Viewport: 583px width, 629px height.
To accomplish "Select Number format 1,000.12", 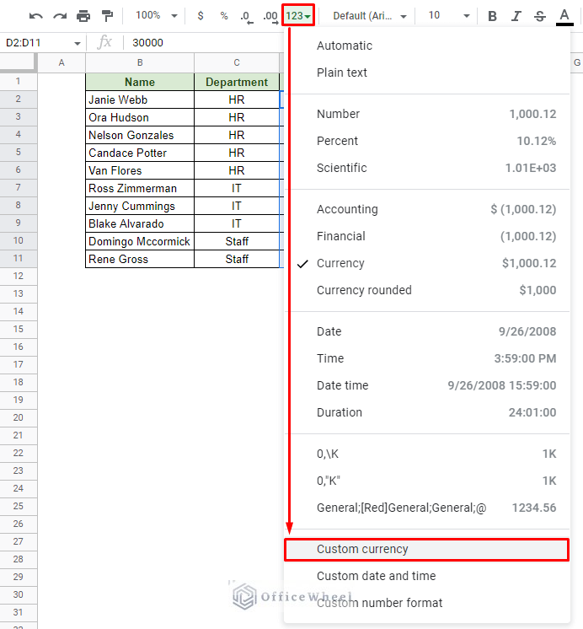I will [427, 114].
